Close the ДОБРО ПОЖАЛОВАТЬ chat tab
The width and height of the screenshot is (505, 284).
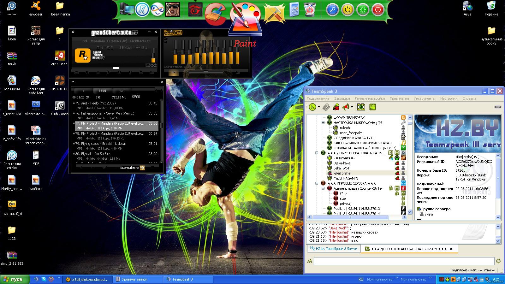(x=451, y=249)
